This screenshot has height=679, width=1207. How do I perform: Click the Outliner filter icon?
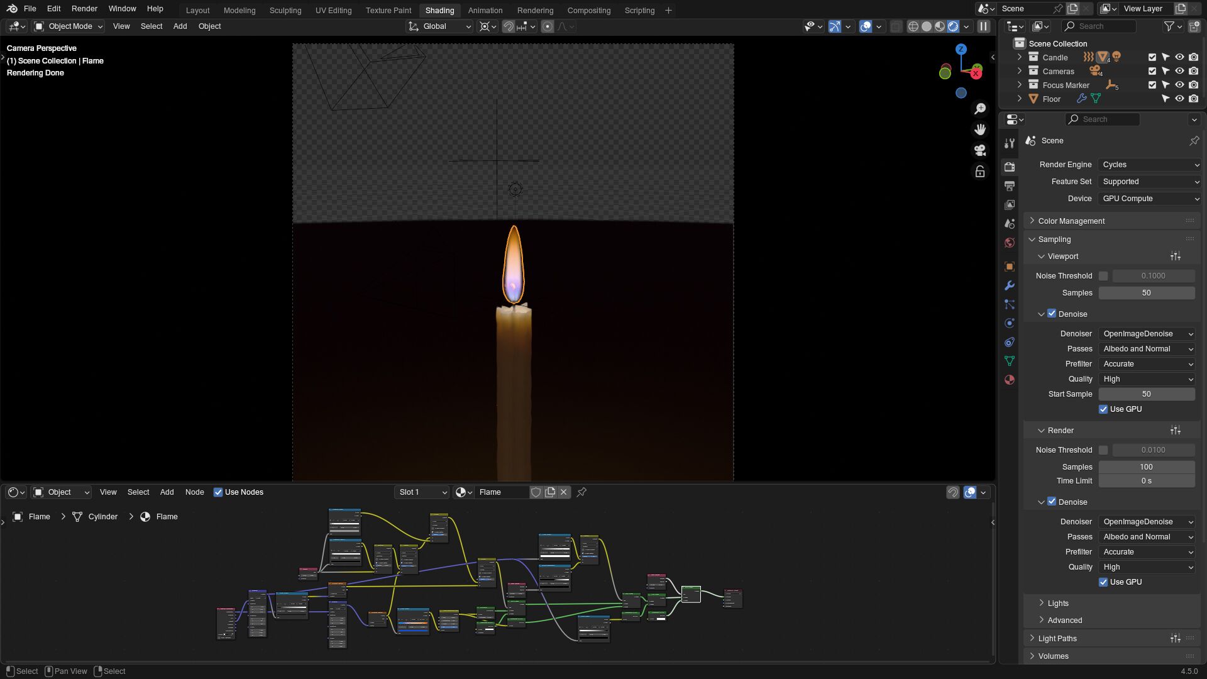click(x=1169, y=26)
